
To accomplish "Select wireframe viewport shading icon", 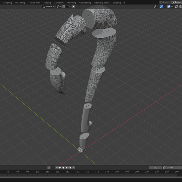I will click(181, 7).
